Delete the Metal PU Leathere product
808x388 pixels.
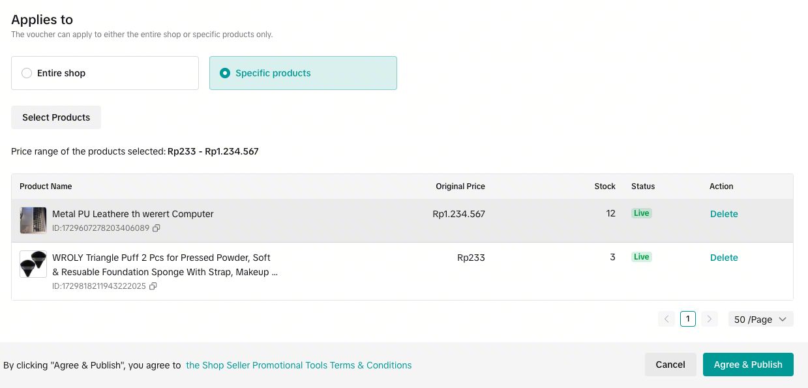[724, 214]
